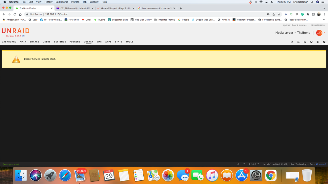Open Photos from the Dock
This screenshot has height=184, width=328.
(168, 175)
